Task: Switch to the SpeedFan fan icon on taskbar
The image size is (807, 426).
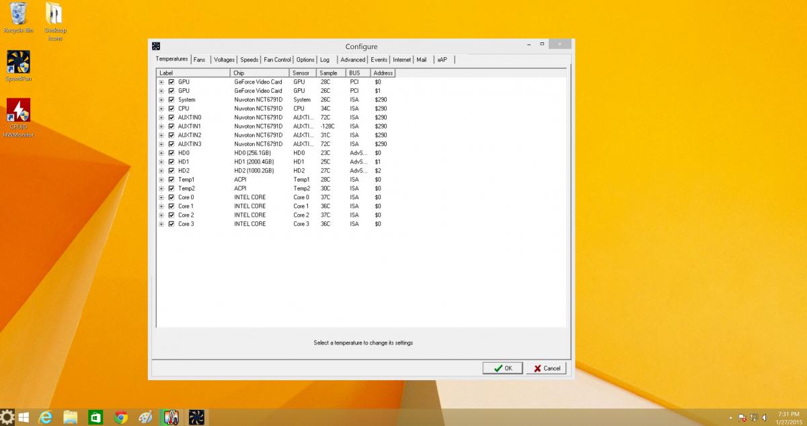Action: (196, 417)
